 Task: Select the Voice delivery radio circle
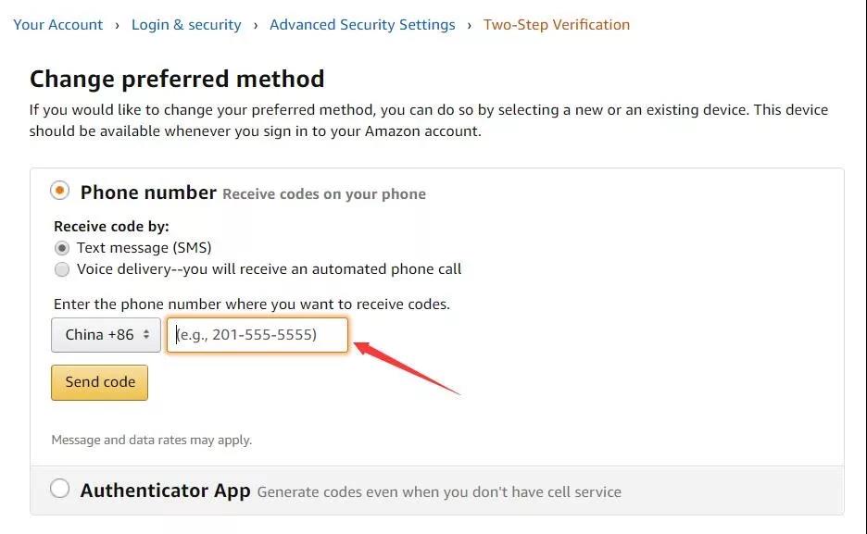pyautogui.click(x=62, y=269)
